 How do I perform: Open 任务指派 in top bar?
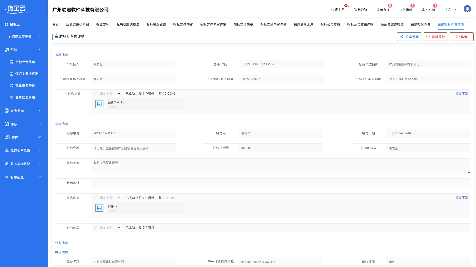pyautogui.click(x=406, y=10)
